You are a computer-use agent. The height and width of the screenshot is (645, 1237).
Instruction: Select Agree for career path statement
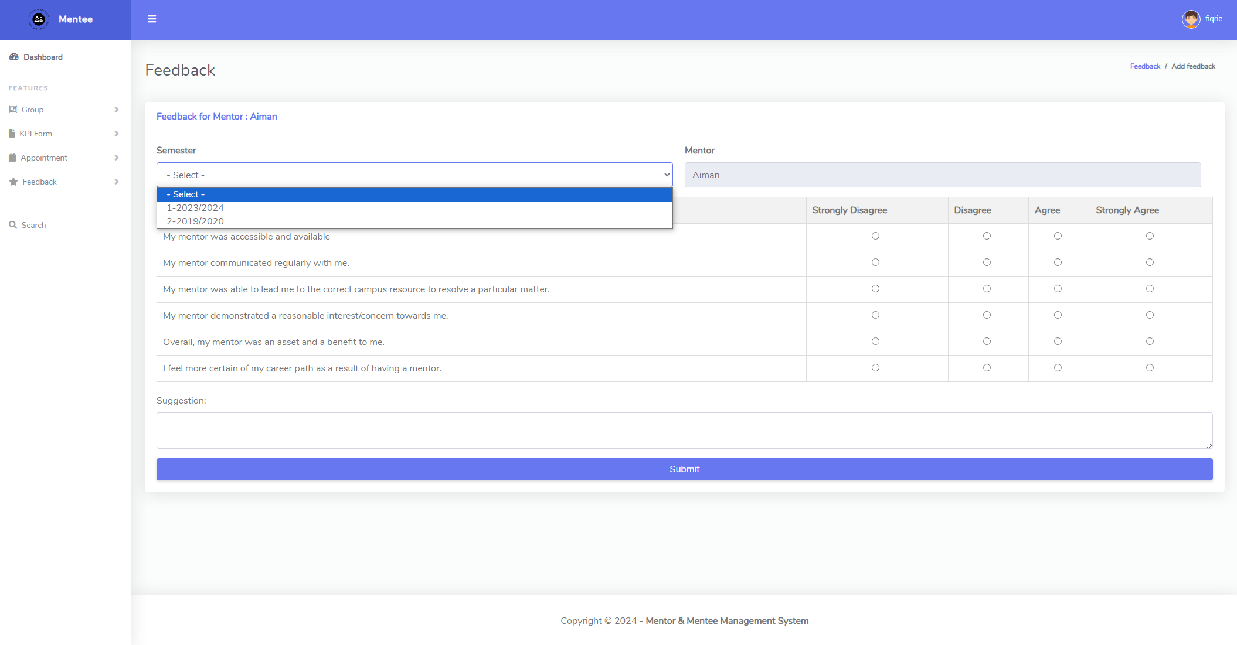point(1058,368)
